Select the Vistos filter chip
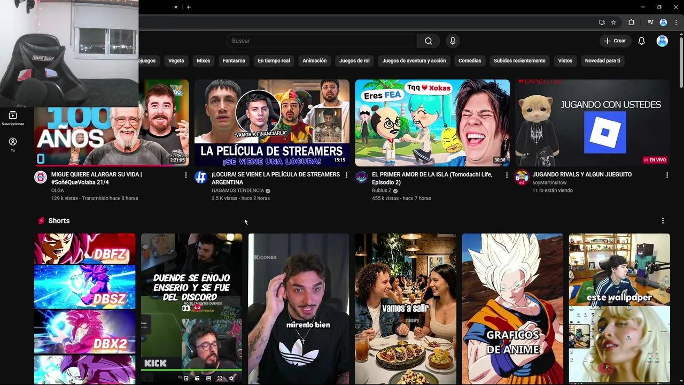Screen dimensions: 684x385 [565, 61]
